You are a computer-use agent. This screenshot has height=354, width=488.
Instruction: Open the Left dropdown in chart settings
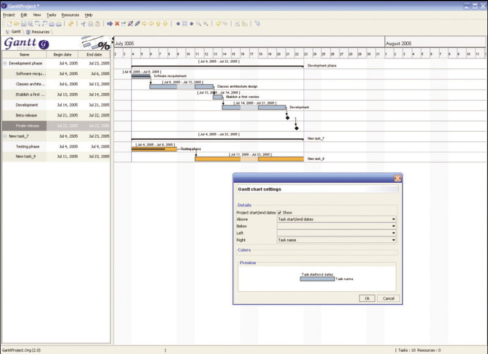[x=337, y=233]
